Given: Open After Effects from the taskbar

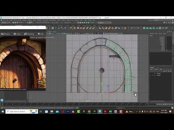Looking at the screenshot, I should tap(68, 112).
